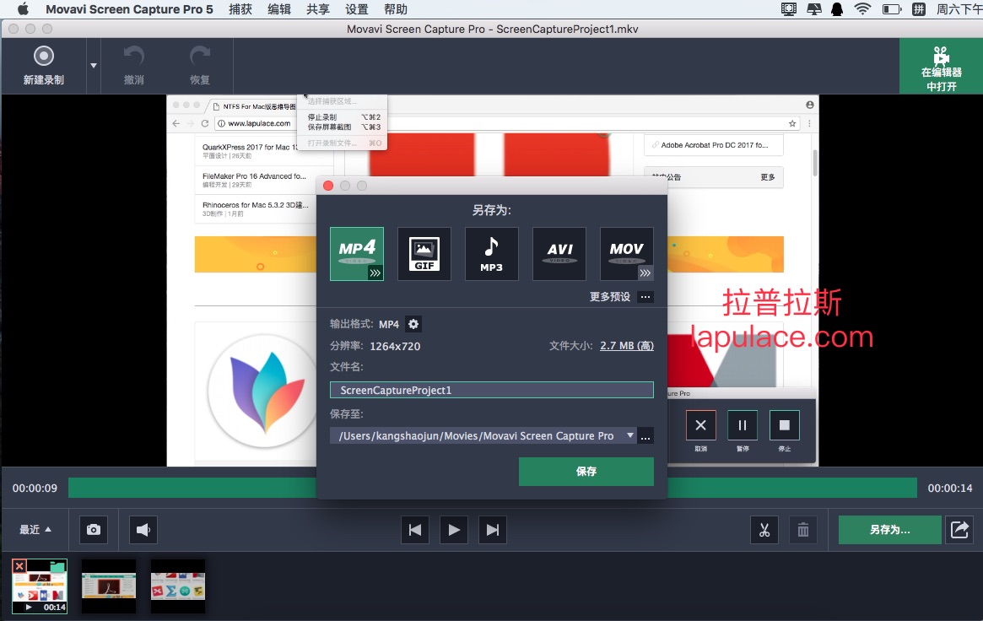Choose the MOV format option
Screen dimensions: 983x621
pyautogui.click(x=626, y=253)
